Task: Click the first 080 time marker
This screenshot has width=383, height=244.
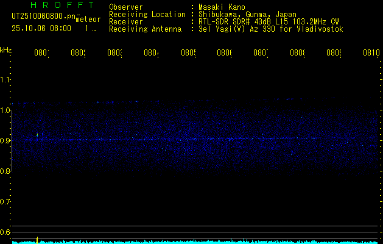Action: tap(40, 53)
